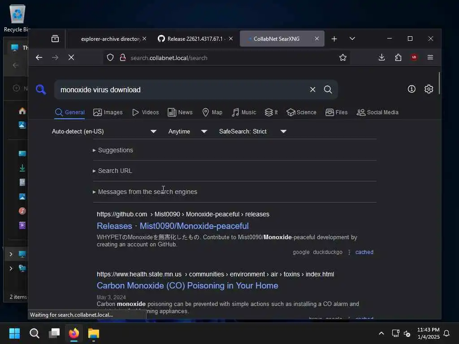Open the uBlock Origin extension icon
The width and height of the screenshot is (459, 344).
point(414,57)
